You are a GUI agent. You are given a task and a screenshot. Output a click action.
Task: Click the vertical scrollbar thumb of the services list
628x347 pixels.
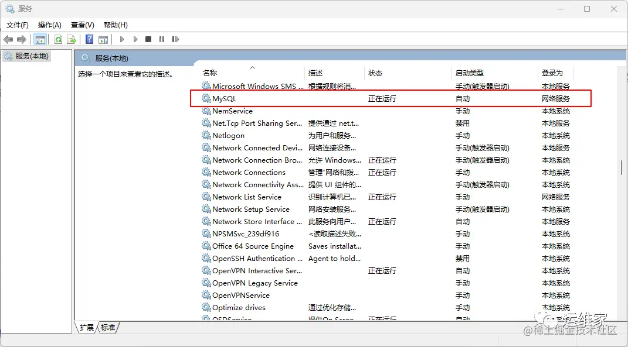pos(622,167)
